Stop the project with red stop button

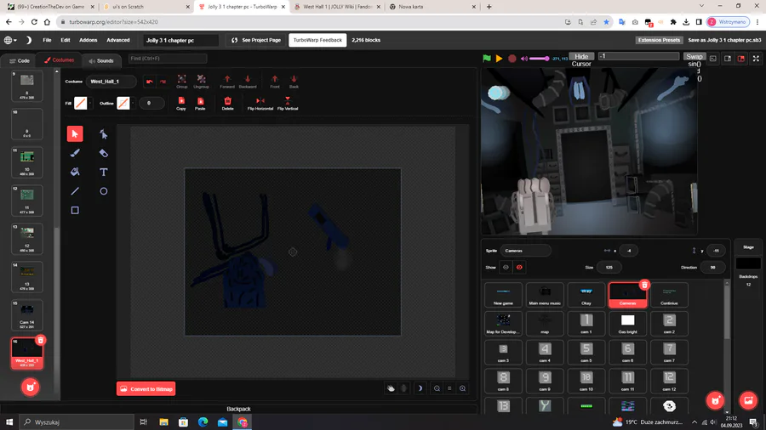pos(512,59)
